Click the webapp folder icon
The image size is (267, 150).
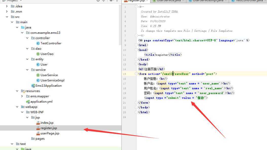pyautogui.click(x=23, y=107)
